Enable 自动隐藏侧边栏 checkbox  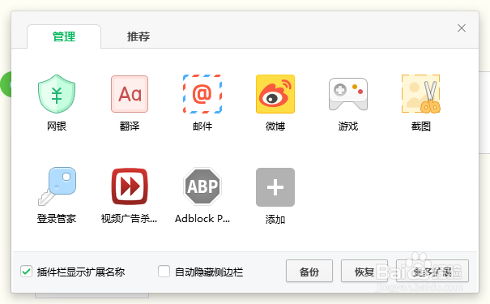(164, 271)
